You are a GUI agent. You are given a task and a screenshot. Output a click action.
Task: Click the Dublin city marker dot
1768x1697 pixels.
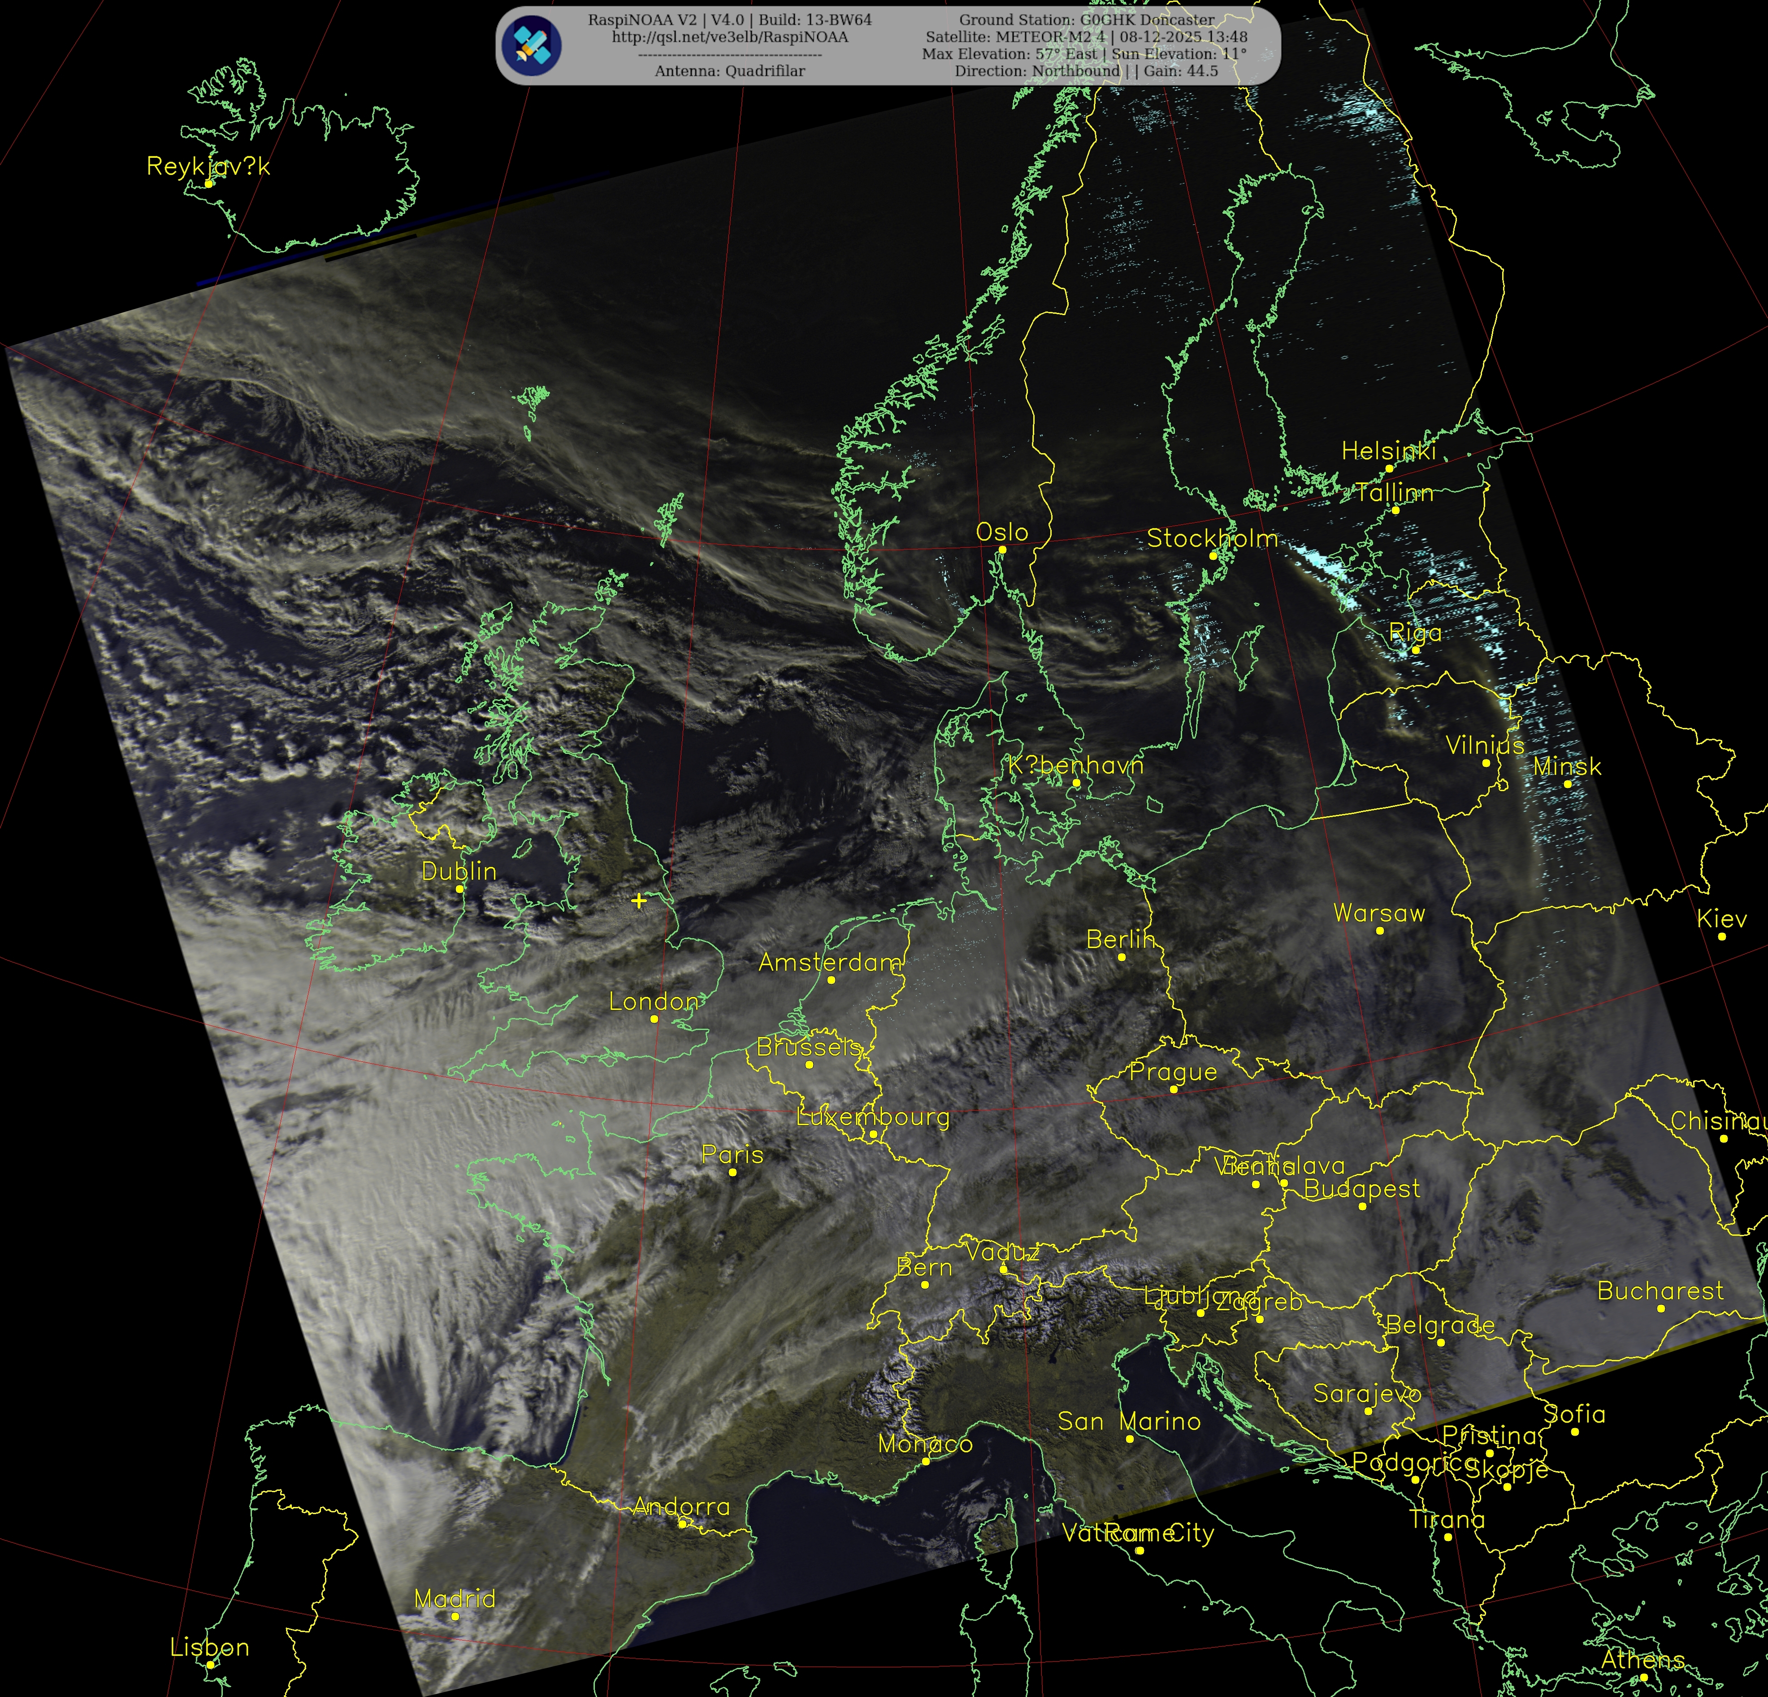(x=459, y=889)
